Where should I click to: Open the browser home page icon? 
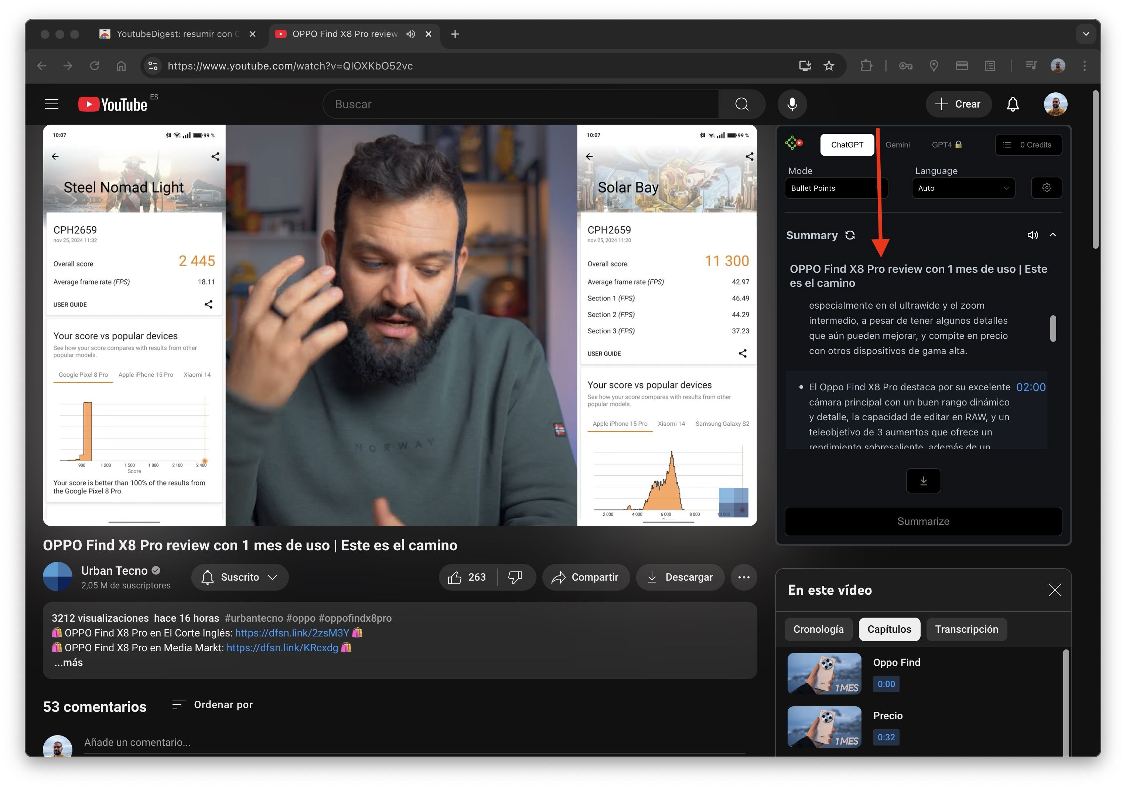click(x=121, y=66)
